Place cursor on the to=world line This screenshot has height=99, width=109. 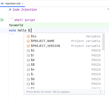pos(59,25)
